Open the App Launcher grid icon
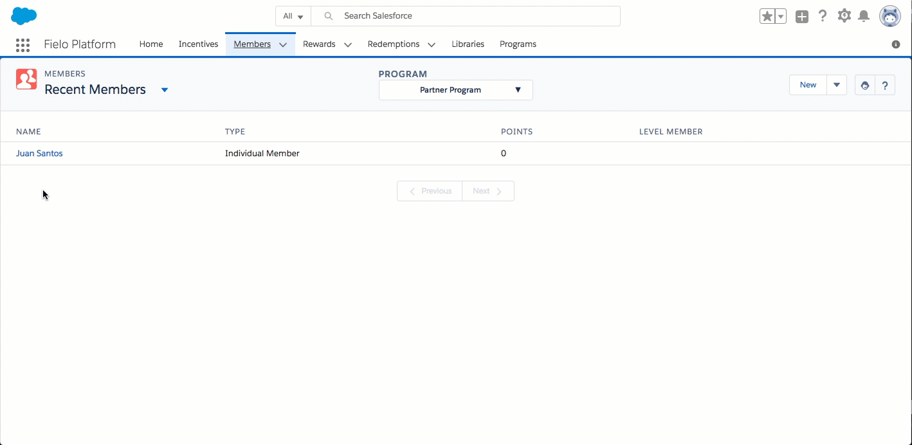Image resolution: width=912 pixels, height=445 pixels. pos(23,44)
